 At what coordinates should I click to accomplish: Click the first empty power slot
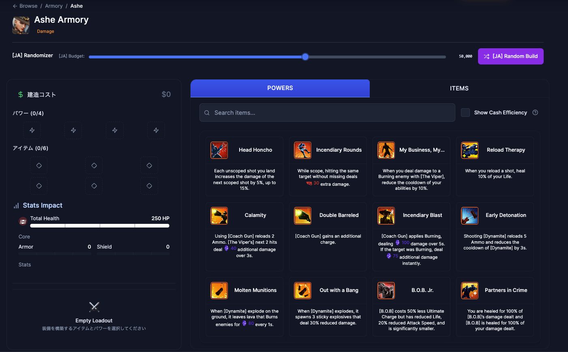click(32, 130)
